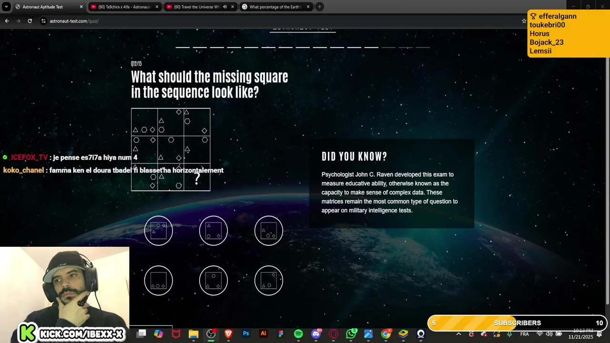The height and width of the screenshot is (343, 610).
Task: Switch to What percentage of the Earth's tab
Action: (275, 7)
